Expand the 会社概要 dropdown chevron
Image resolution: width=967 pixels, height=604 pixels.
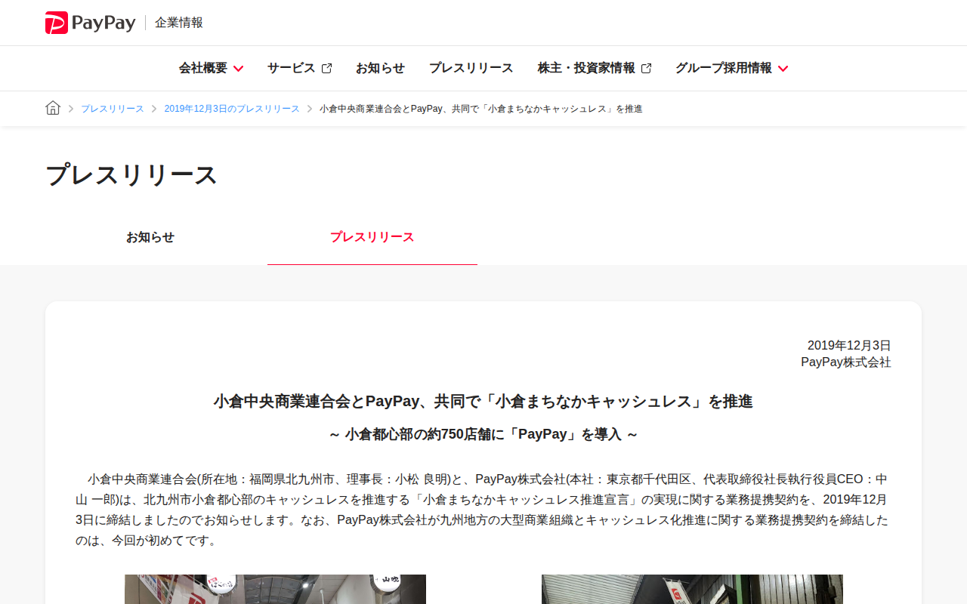[238, 69]
